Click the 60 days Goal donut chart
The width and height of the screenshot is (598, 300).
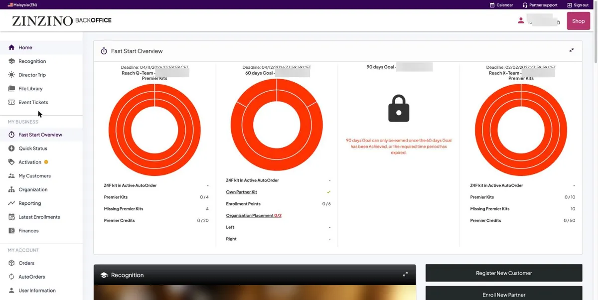click(x=277, y=125)
